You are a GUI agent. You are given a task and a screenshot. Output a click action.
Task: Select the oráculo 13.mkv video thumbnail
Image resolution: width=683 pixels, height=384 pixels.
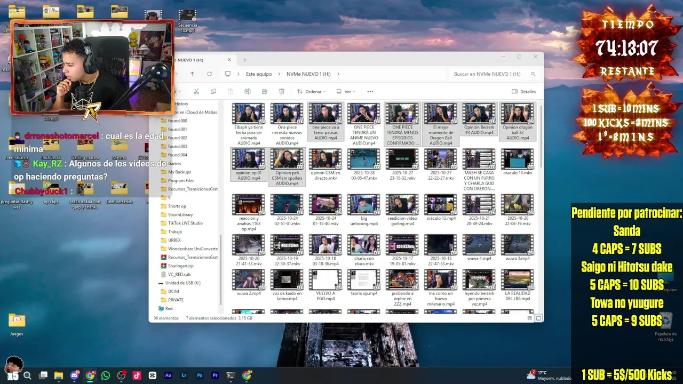[517, 159]
